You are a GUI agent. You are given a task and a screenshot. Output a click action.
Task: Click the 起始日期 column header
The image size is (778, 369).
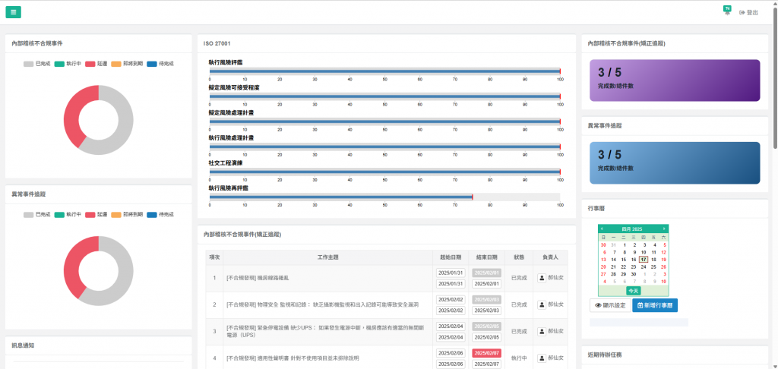(451, 257)
